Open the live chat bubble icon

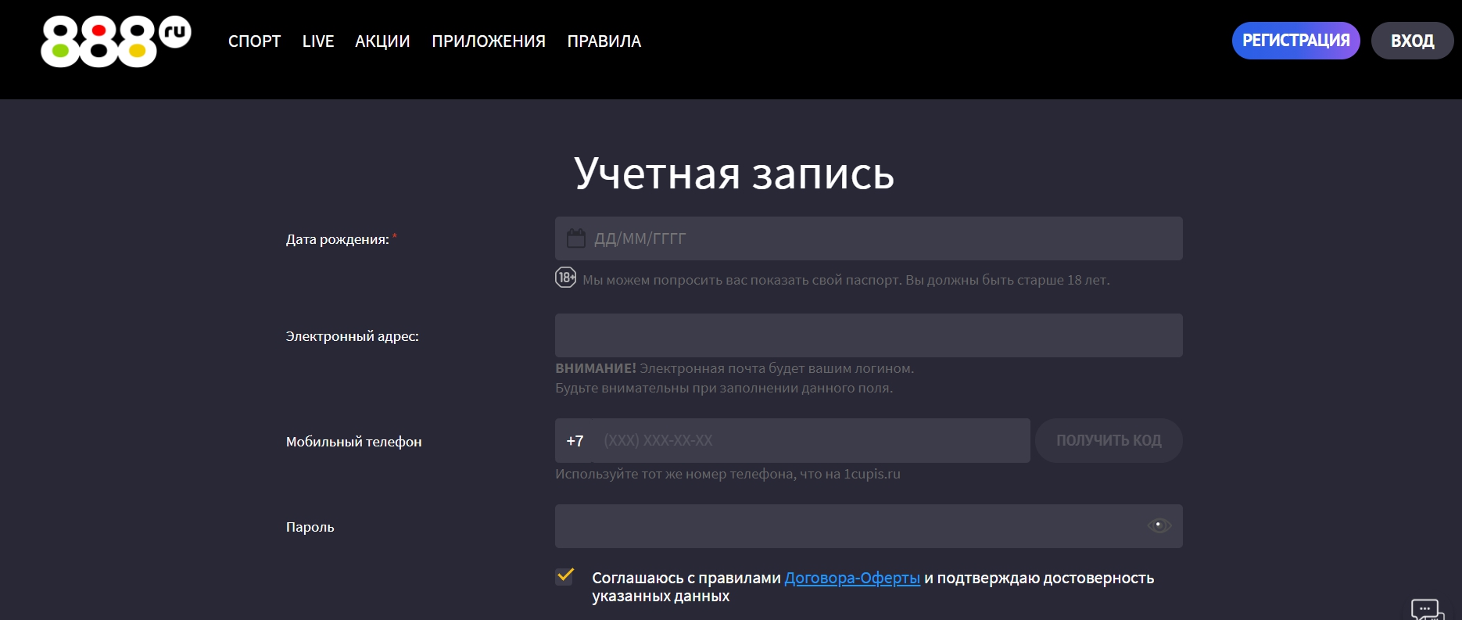[1427, 610]
